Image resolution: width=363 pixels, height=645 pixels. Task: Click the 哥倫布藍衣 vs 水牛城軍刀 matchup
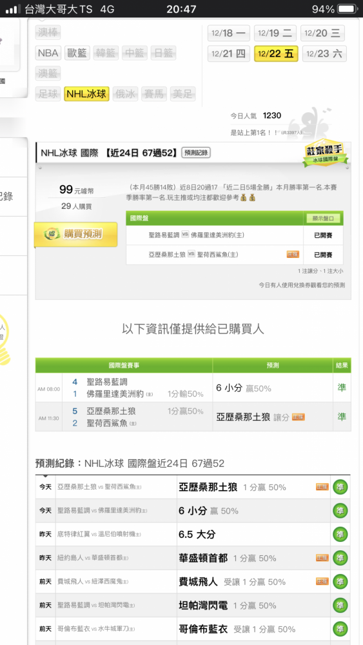(x=96, y=629)
